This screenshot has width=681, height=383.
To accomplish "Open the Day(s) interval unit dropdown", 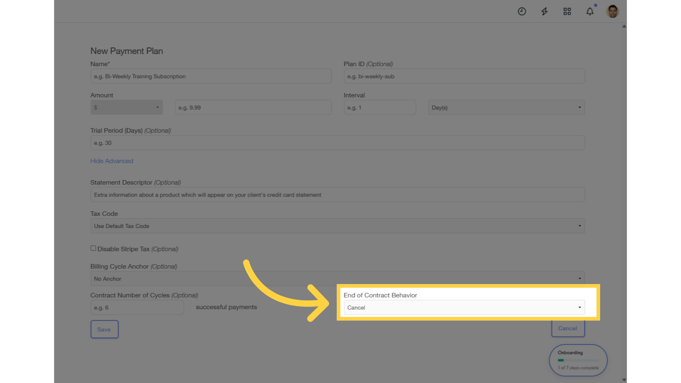I will click(x=506, y=107).
